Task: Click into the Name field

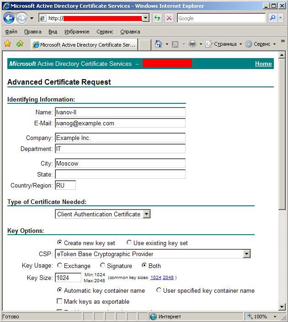Action: click(120, 112)
